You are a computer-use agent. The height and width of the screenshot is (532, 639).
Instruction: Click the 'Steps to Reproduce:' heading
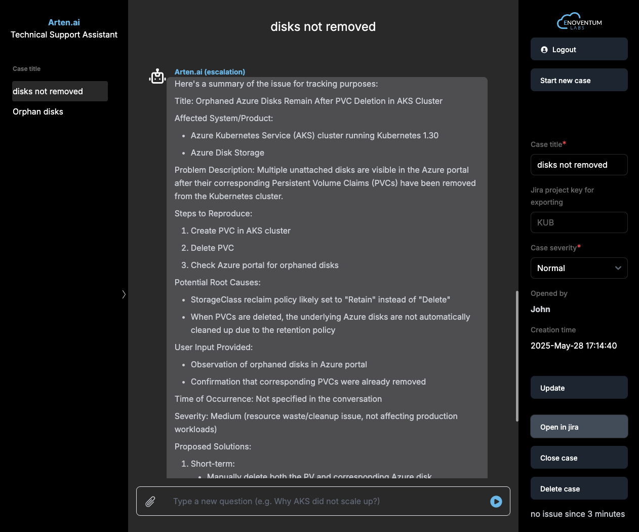[213, 213]
